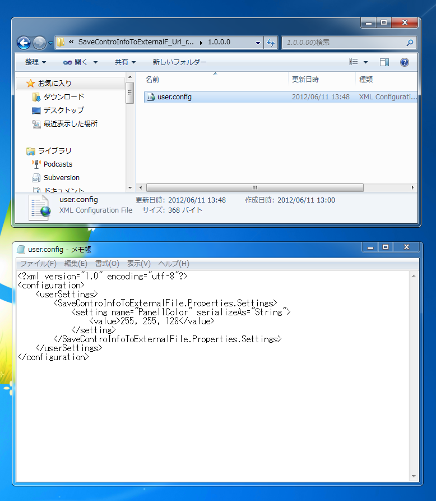The width and height of the screenshot is (436, 501).
Task: Open the 書式(O) menu in Notepad
Action: [x=107, y=264]
